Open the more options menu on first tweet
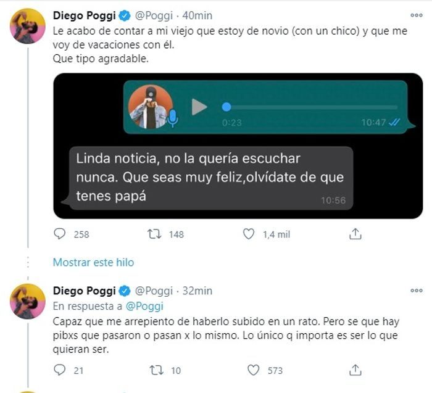This screenshot has width=432, height=393. [417, 15]
